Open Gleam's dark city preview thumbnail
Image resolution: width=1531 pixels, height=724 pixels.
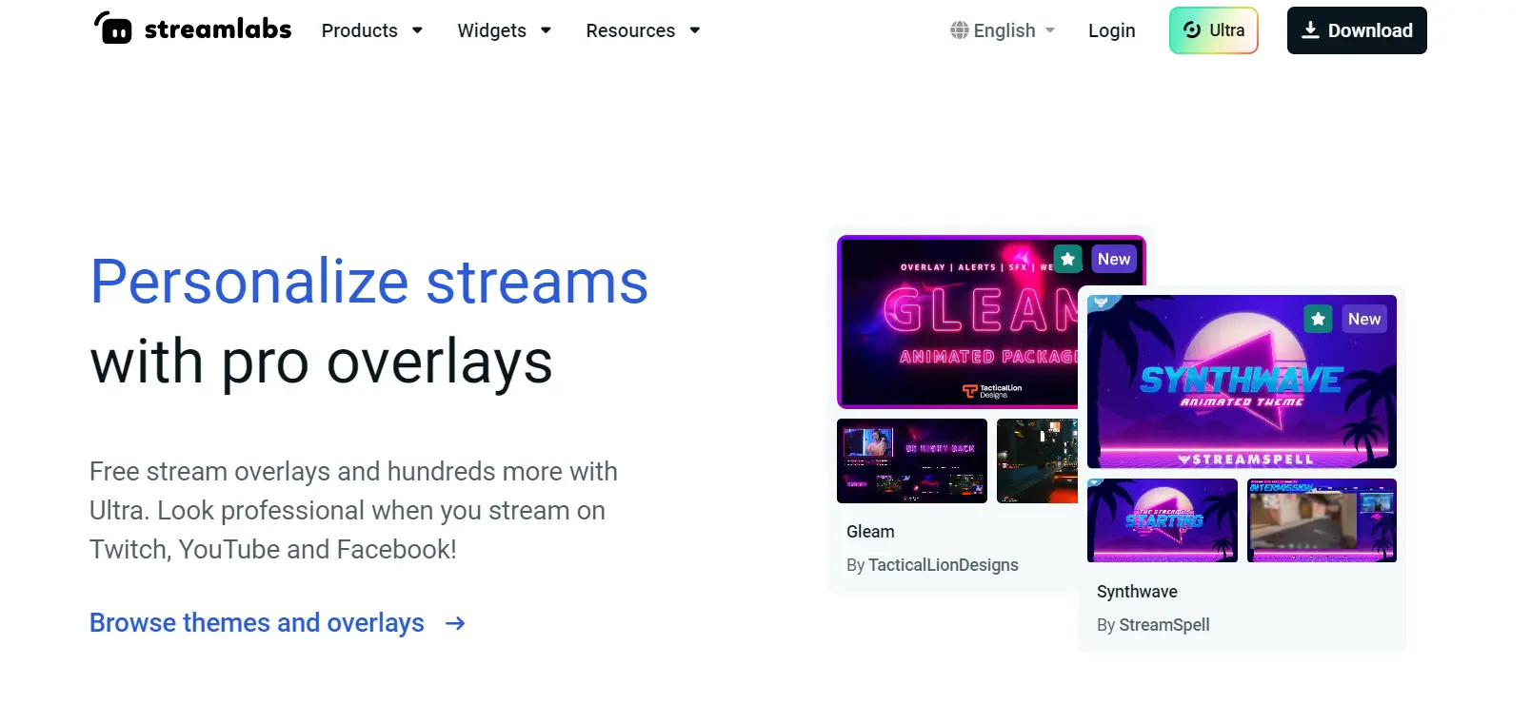(x=1037, y=460)
